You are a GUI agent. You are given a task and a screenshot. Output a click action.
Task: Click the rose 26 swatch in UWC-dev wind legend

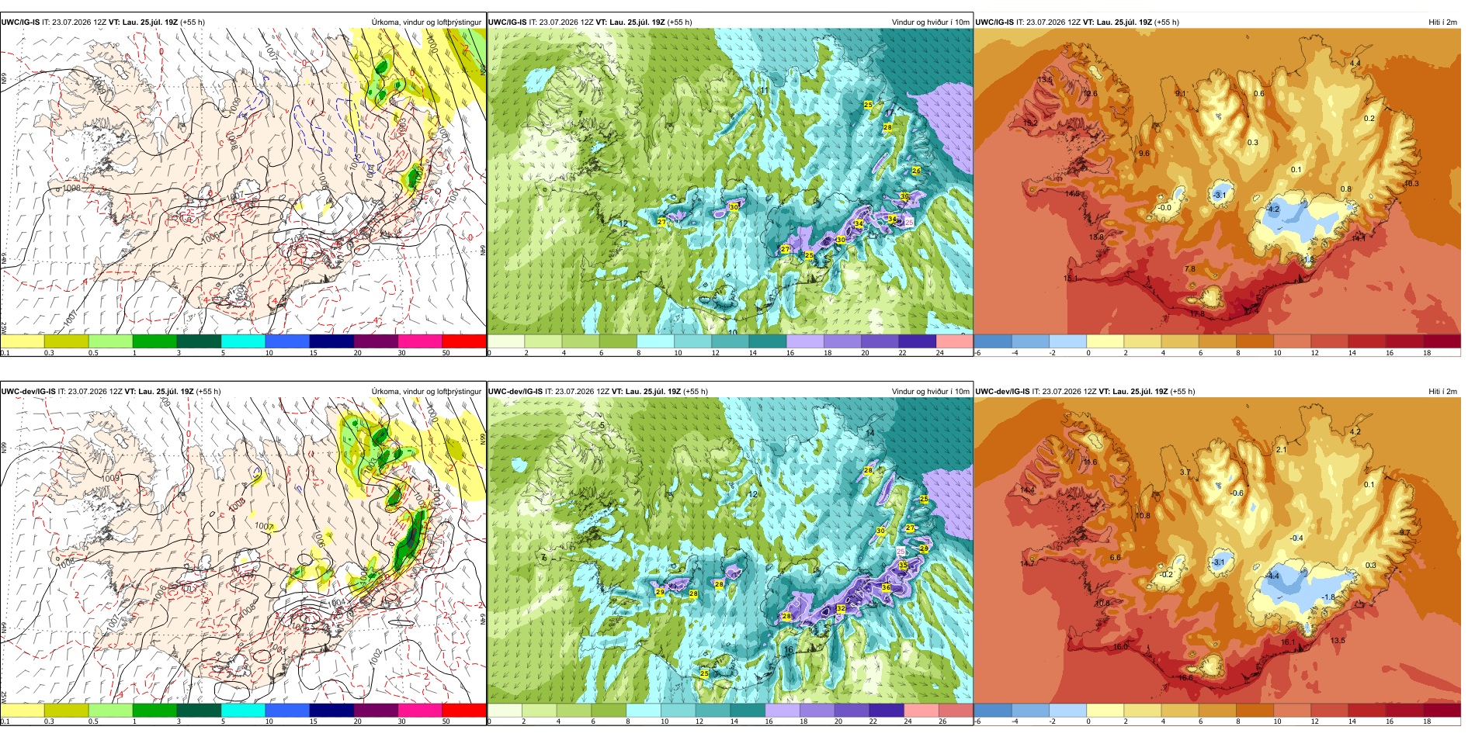(956, 710)
